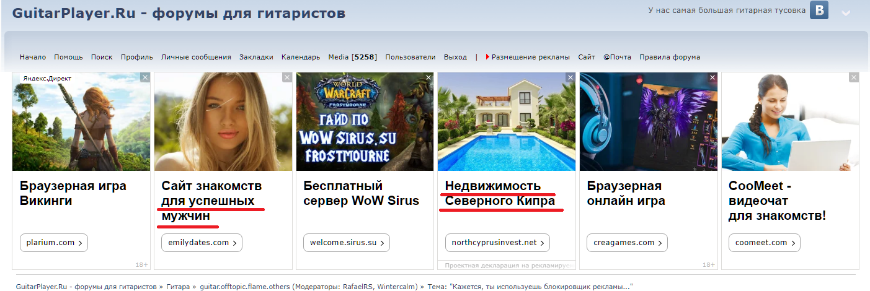Open the @Почта menu link

617,57
